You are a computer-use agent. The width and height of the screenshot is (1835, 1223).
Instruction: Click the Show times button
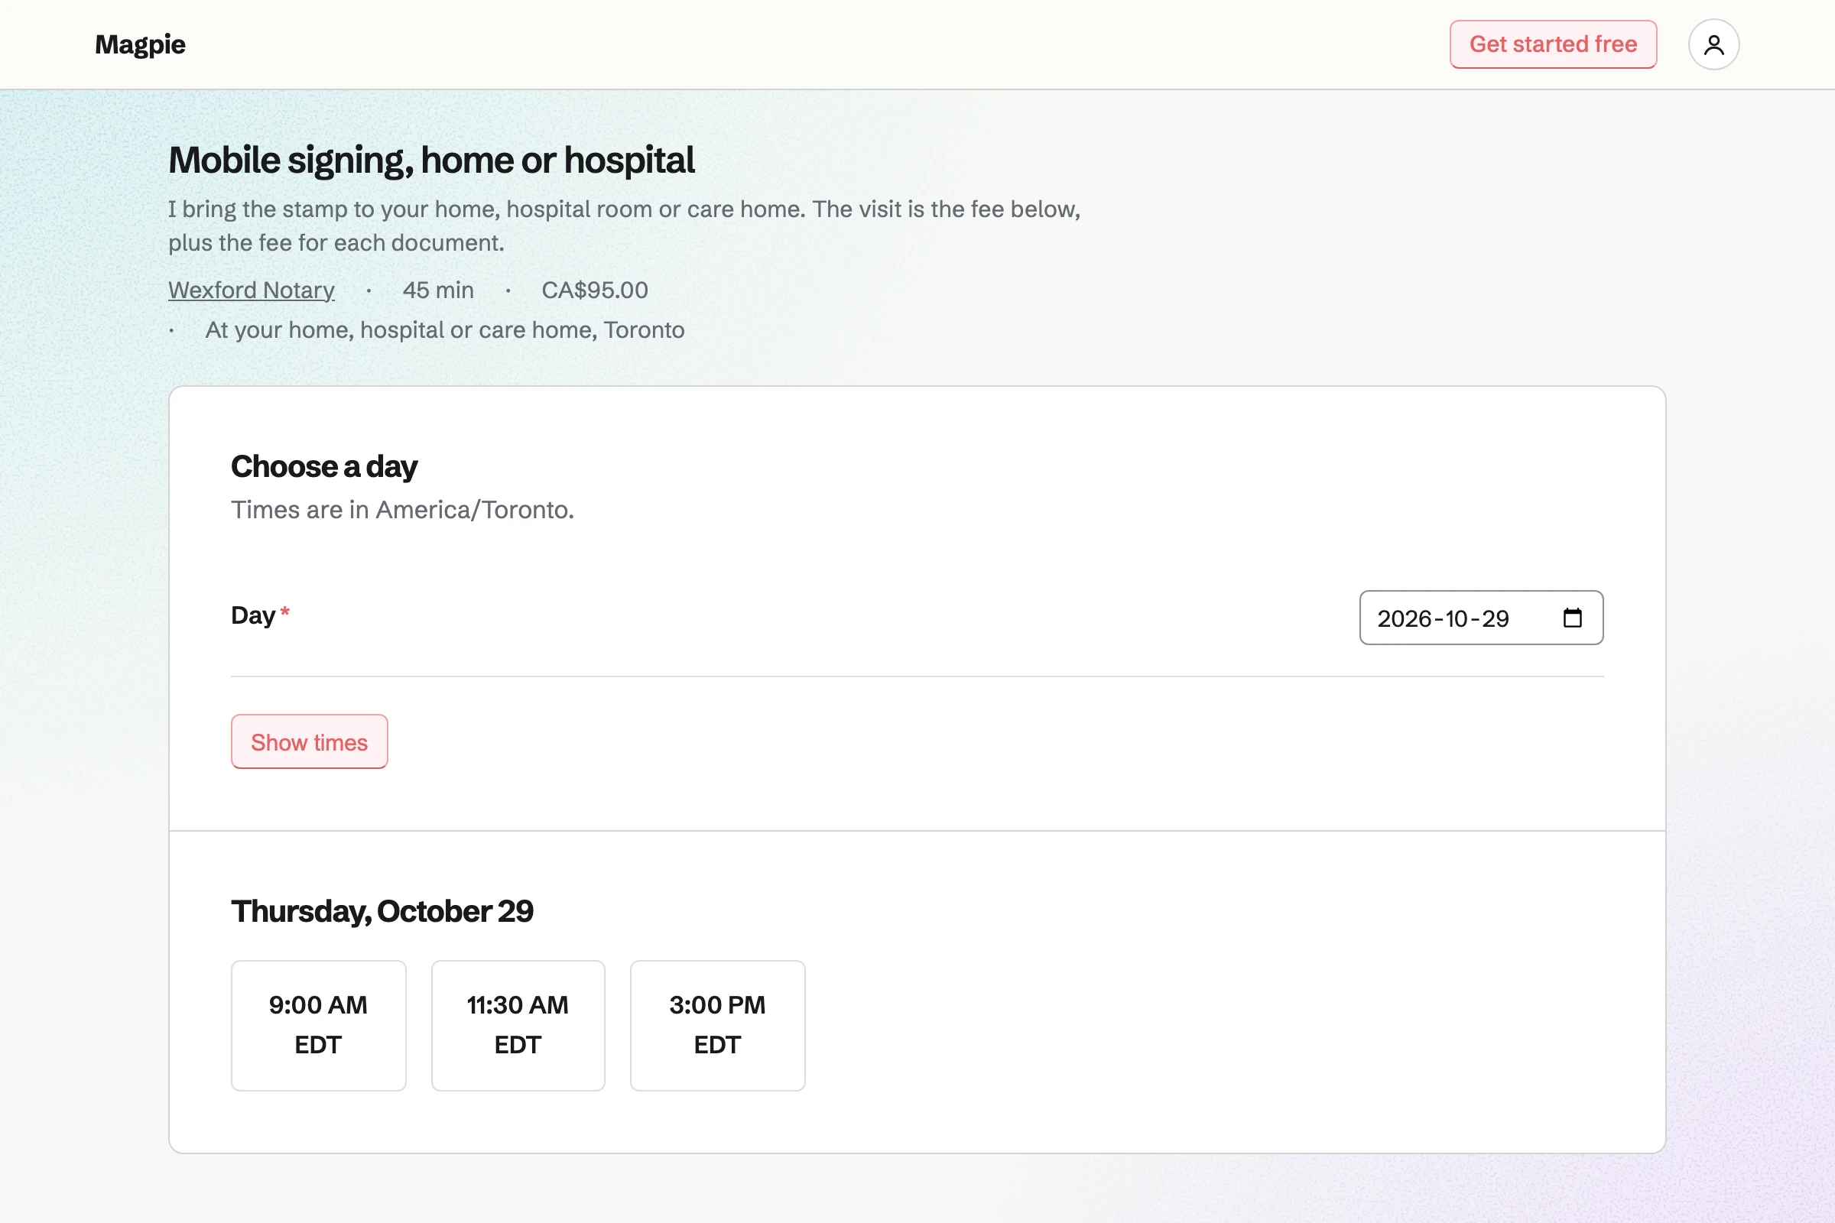pyautogui.click(x=309, y=741)
